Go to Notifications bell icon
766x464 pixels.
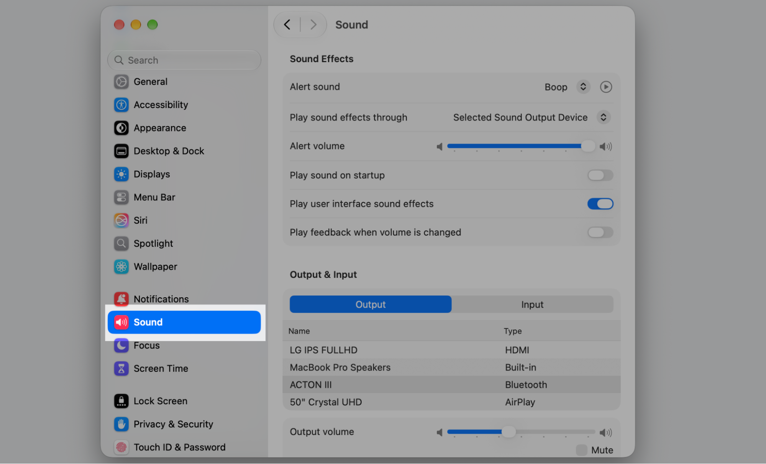pyautogui.click(x=121, y=299)
